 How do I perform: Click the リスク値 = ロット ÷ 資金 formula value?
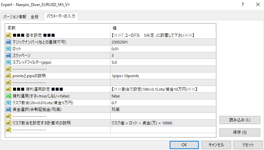click(142, 123)
